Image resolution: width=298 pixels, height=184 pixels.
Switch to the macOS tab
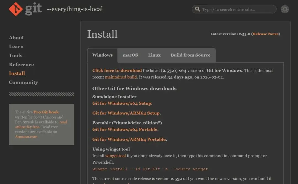coord(130,55)
